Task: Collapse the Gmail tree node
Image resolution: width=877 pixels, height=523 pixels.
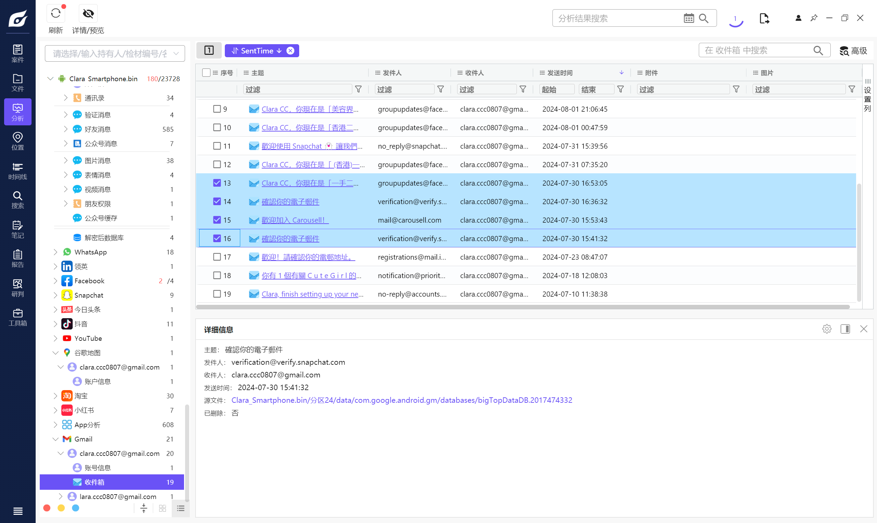Action: click(56, 439)
